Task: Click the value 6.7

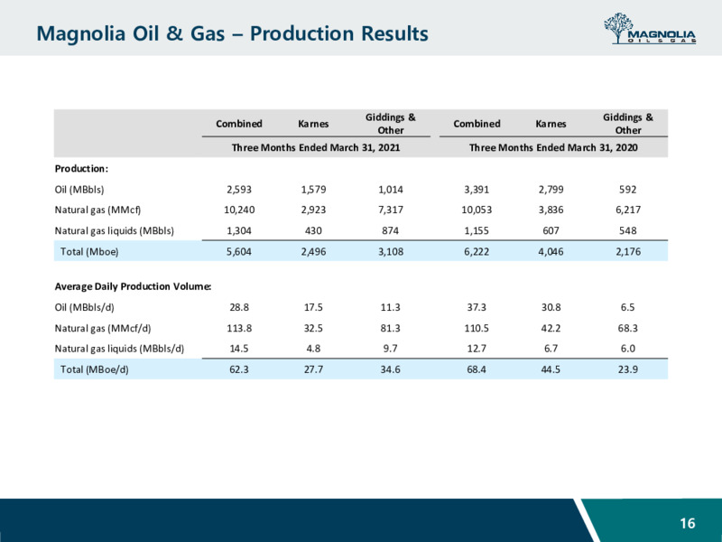Action: [551, 349]
